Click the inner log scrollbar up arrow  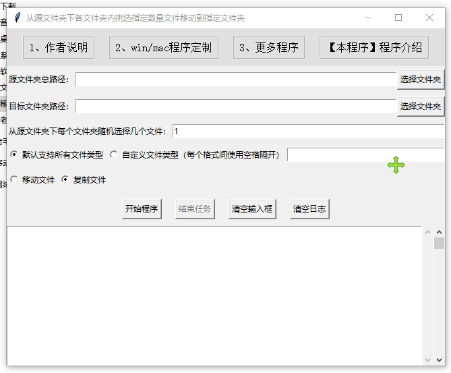click(427, 232)
